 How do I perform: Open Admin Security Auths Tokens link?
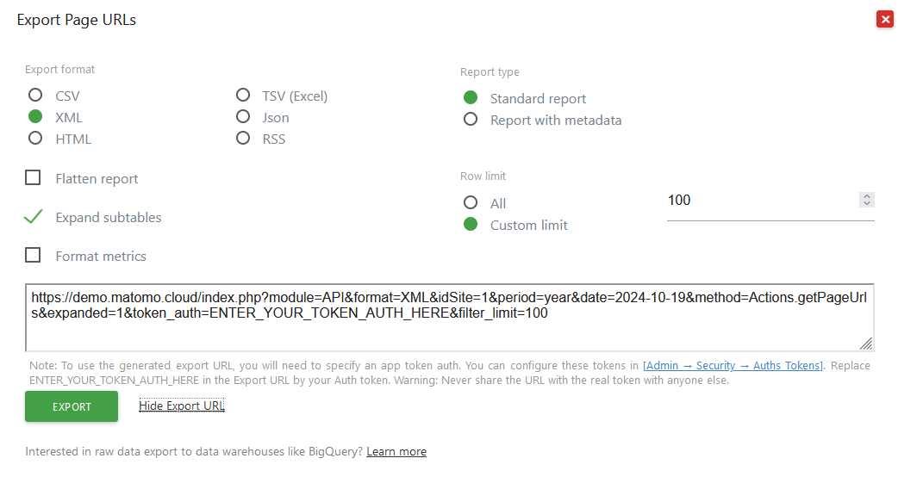[733, 366]
